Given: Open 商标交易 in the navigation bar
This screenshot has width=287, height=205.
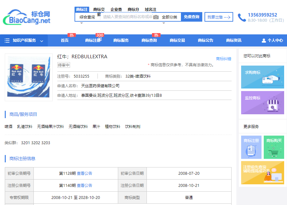Looking at the screenshot, I should pos(177,40).
